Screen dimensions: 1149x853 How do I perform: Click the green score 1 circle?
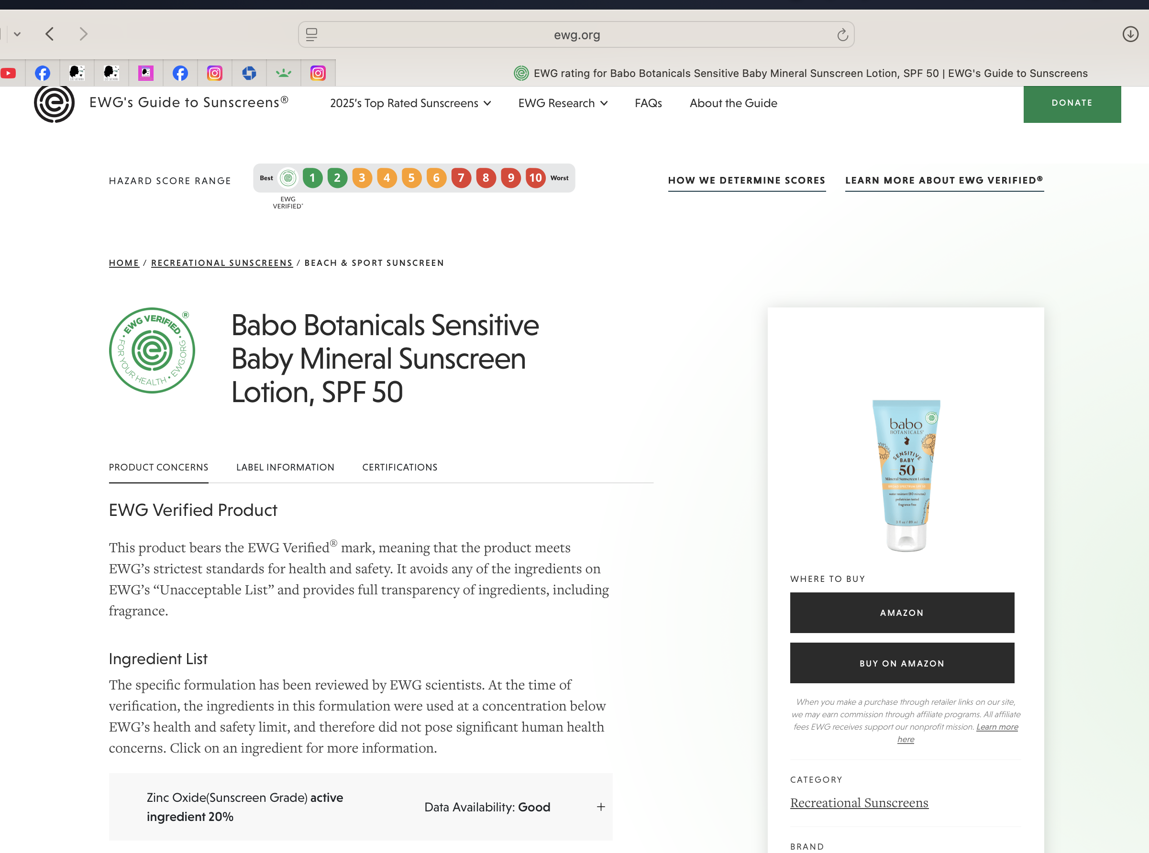[x=312, y=178]
